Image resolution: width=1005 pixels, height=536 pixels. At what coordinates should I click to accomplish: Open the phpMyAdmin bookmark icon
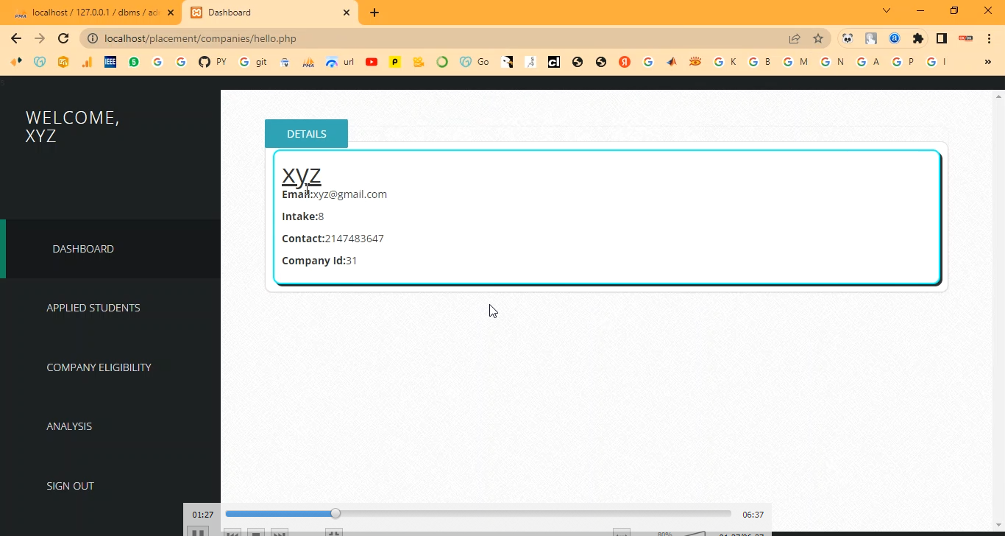point(308,62)
